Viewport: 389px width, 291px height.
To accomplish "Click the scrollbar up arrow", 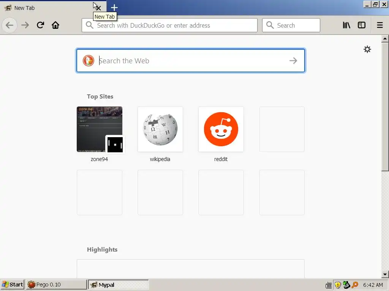I will (x=385, y=39).
